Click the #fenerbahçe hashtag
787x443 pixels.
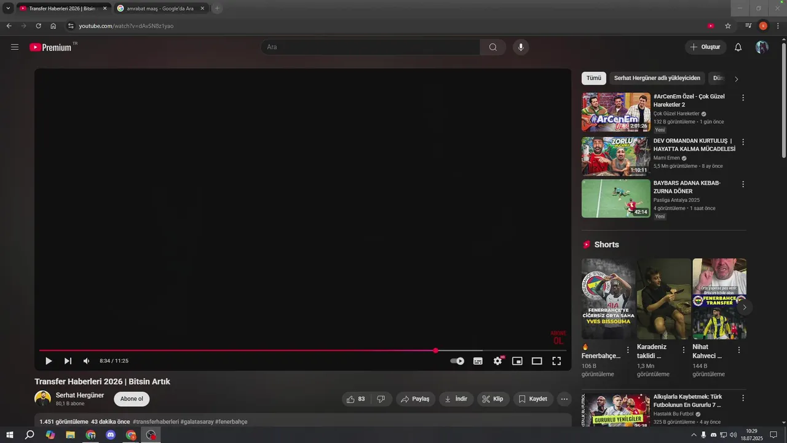(231, 422)
